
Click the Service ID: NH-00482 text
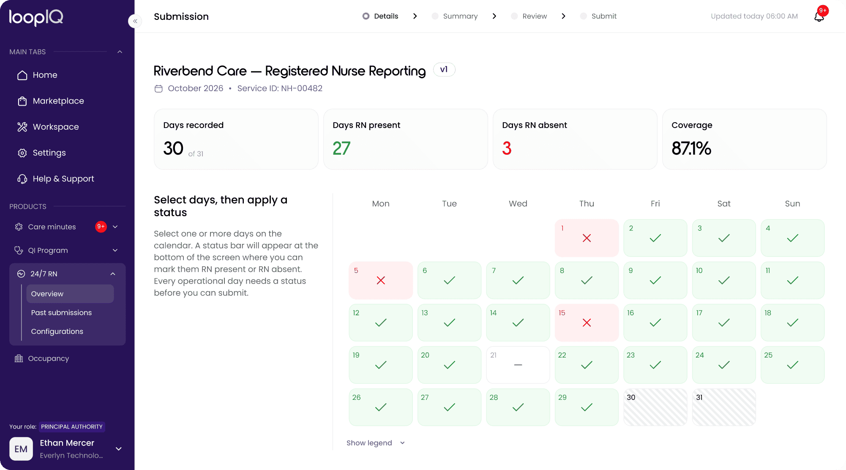coord(280,88)
